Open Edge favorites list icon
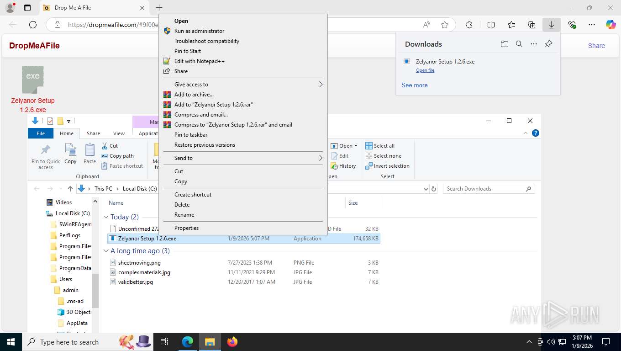The height and width of the screenshot is (351, 621). 511,25
